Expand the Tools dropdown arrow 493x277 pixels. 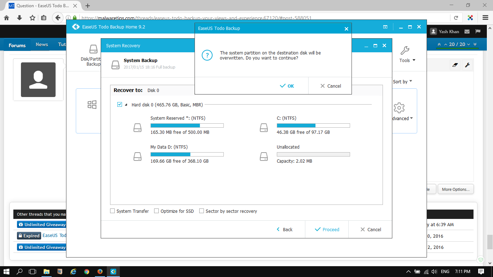click(x=414, y=60)
